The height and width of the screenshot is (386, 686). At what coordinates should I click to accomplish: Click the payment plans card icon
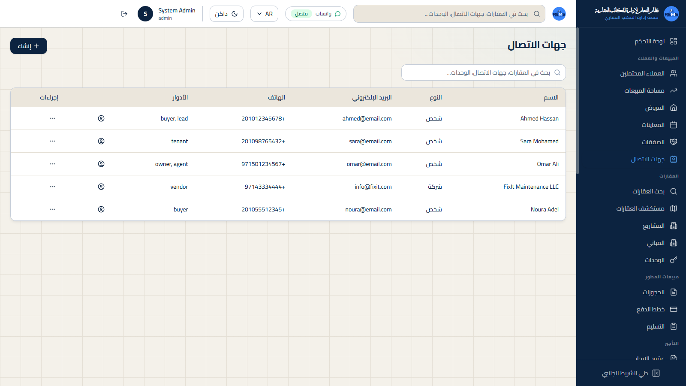tap(674, 309)
